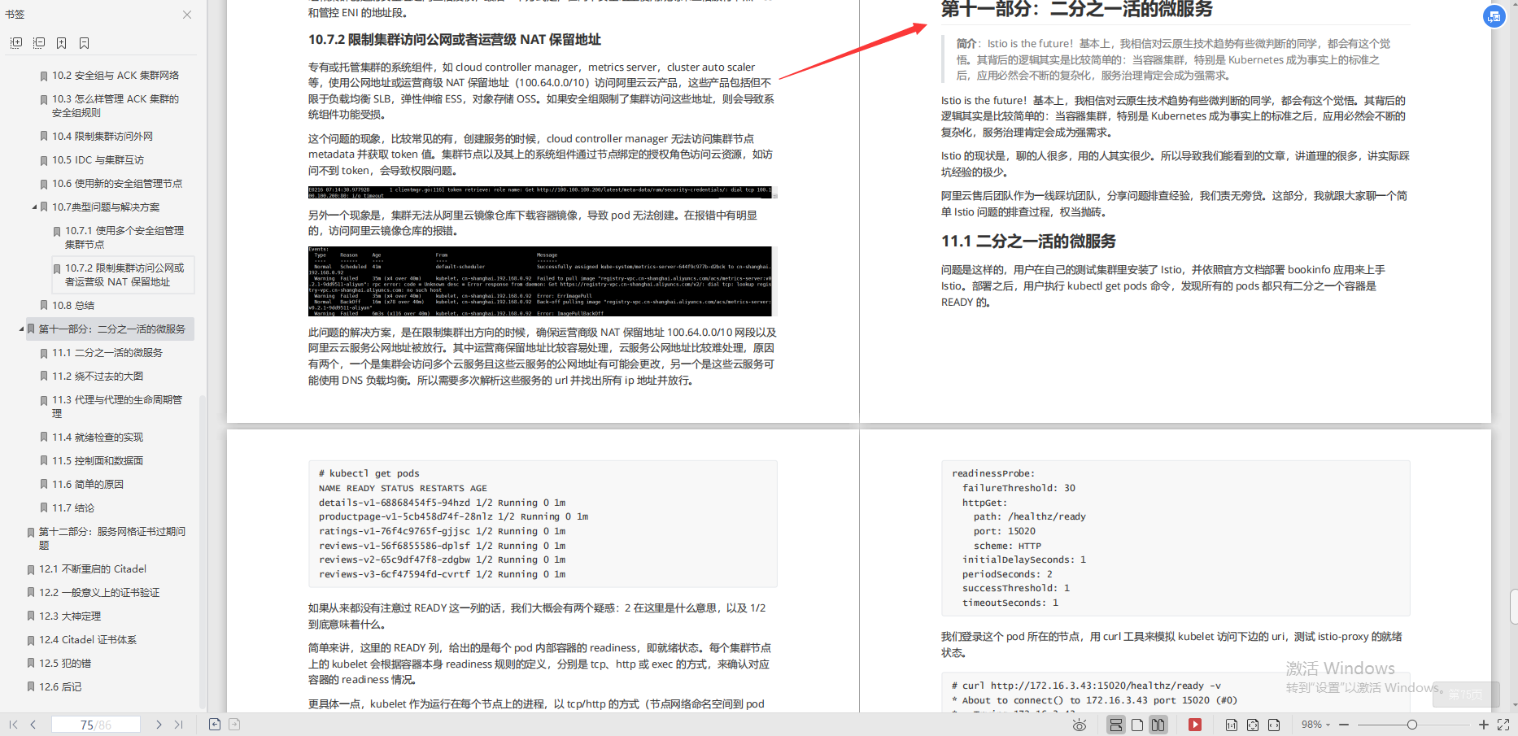Open bookmark 11.3 代理与代理的生命周期管理
This screenshot has width=1518, height=736.
[117, 407]
